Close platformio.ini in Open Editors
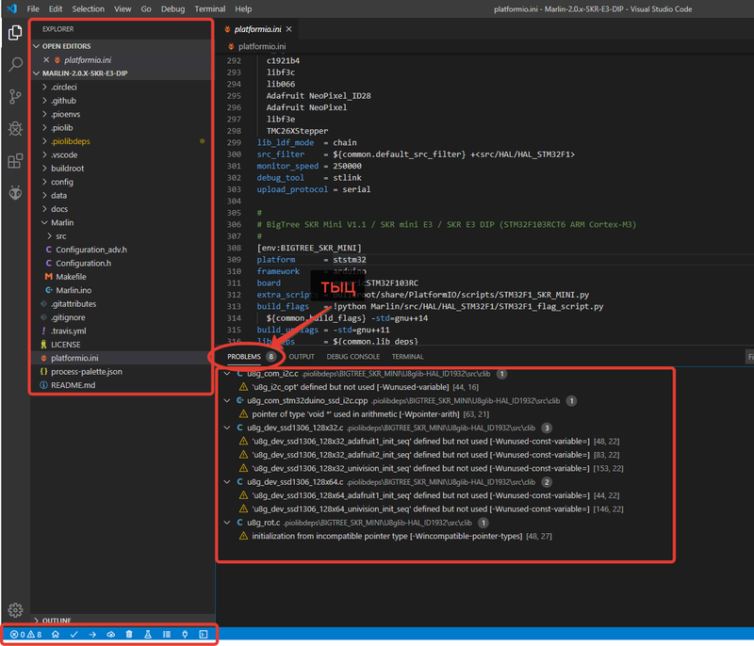The image size is (754, 646). pyautogui.click(x=46, y=59)
